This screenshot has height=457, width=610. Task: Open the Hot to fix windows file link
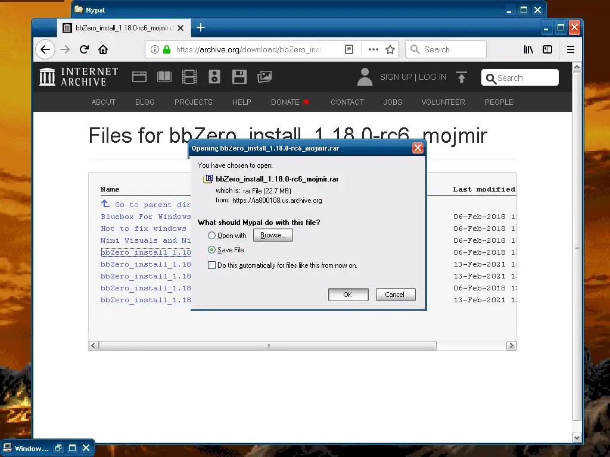(144, 228)
